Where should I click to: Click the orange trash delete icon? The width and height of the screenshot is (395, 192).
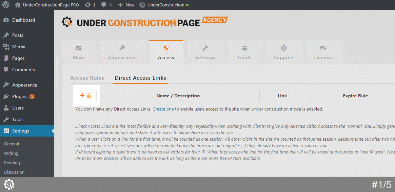89,96
